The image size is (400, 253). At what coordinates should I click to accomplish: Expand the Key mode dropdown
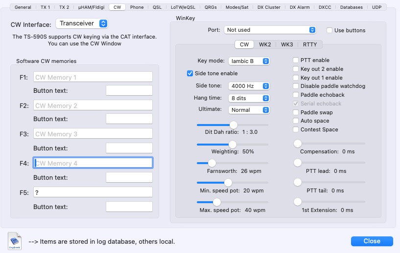(249, 61)
